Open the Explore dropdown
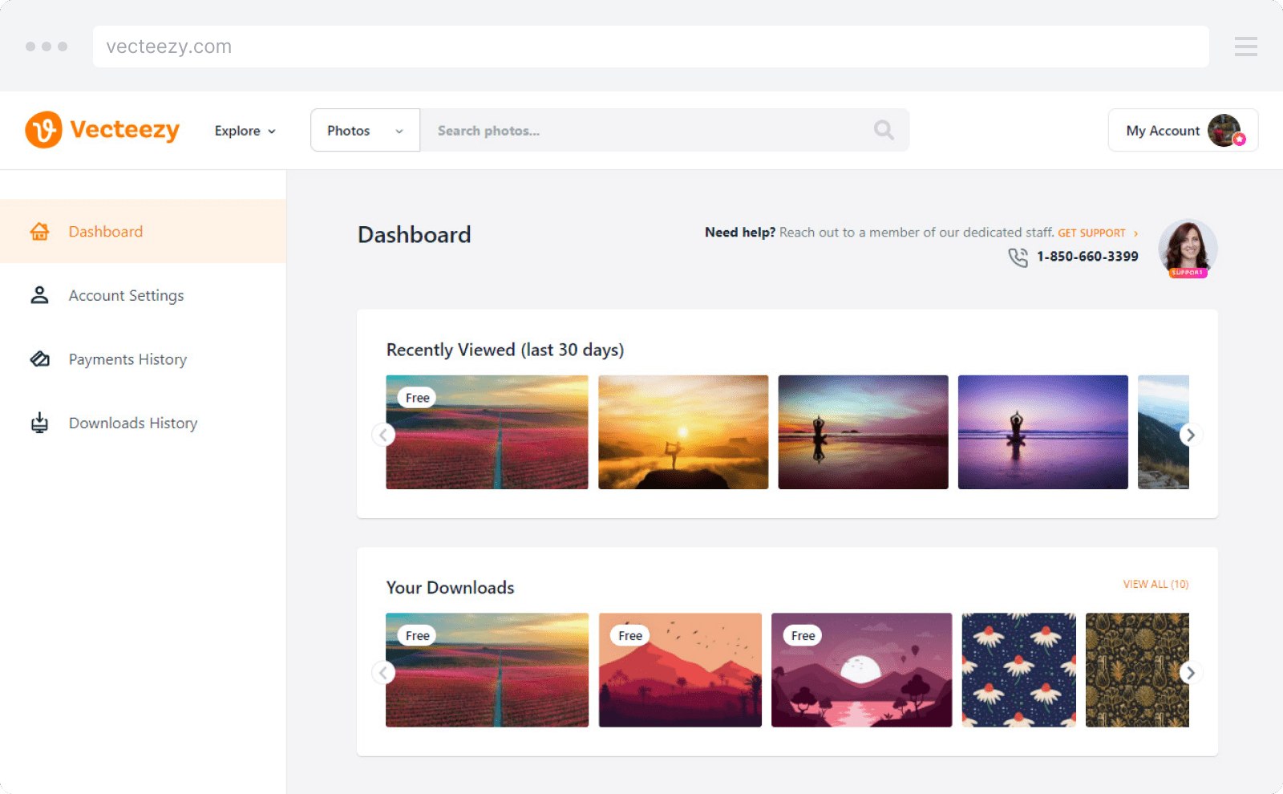 tap(244, 130)
